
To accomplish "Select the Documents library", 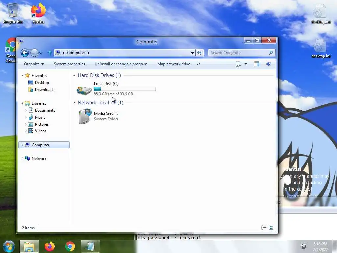I will [45, 110].
